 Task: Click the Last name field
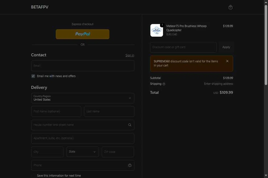point(109,111)
